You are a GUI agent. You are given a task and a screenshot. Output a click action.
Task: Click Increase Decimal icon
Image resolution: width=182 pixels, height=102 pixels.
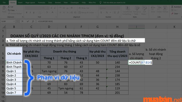(115, 12)
